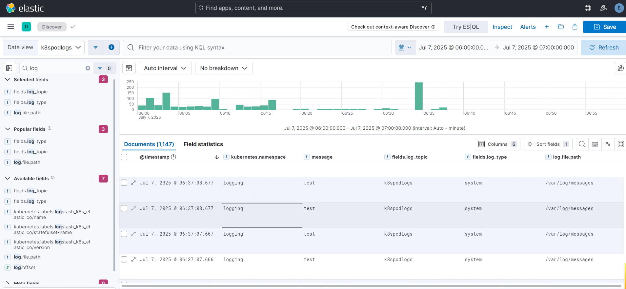Tick the checkbox for row 06:37:07.666

pos(124,260)
